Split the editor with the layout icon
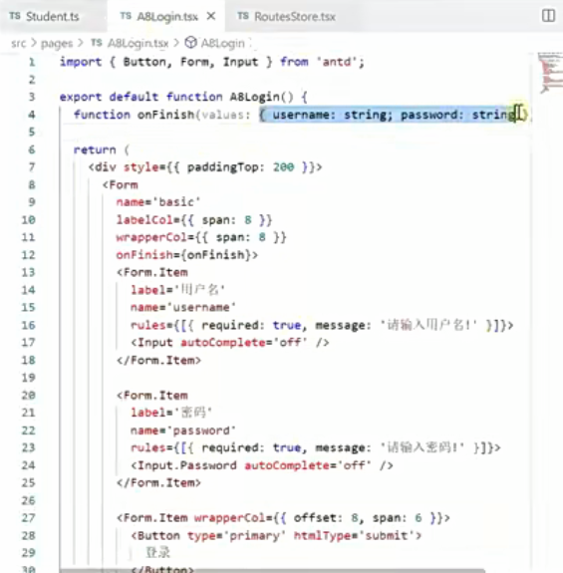Viewport: 563px width, 573px height. click(x=548, y=16)
